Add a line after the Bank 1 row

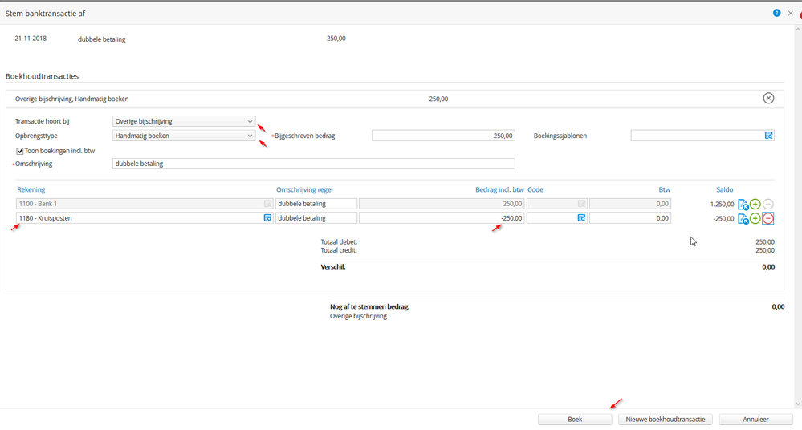pyautogui.click(x=755, y=205)
